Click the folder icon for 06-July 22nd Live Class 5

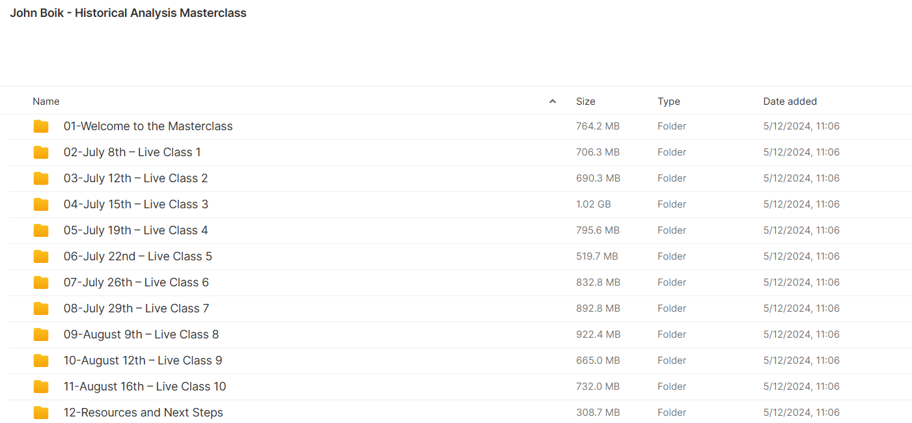(41, 256)
